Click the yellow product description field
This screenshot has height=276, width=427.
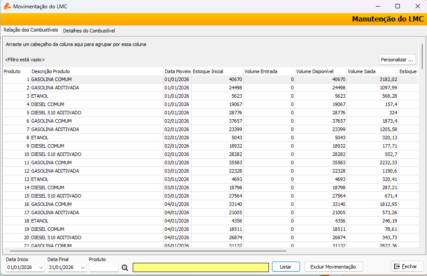(x=201, y=267)
